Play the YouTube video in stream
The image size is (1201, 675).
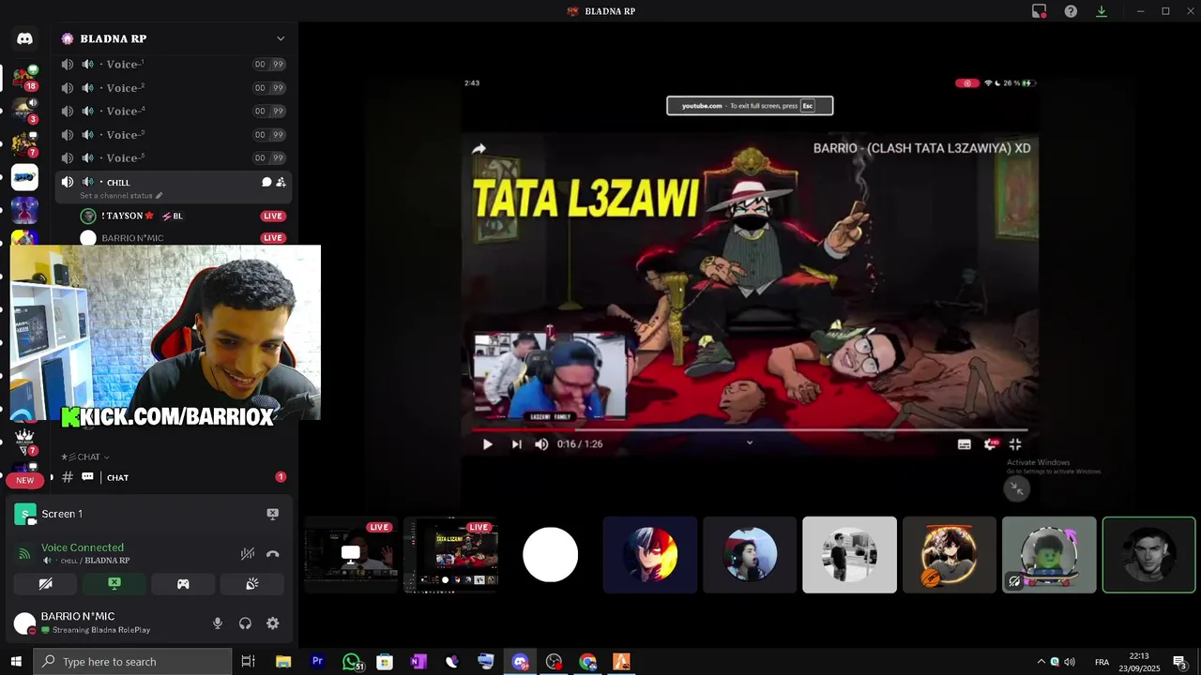(x=487, y=444)
